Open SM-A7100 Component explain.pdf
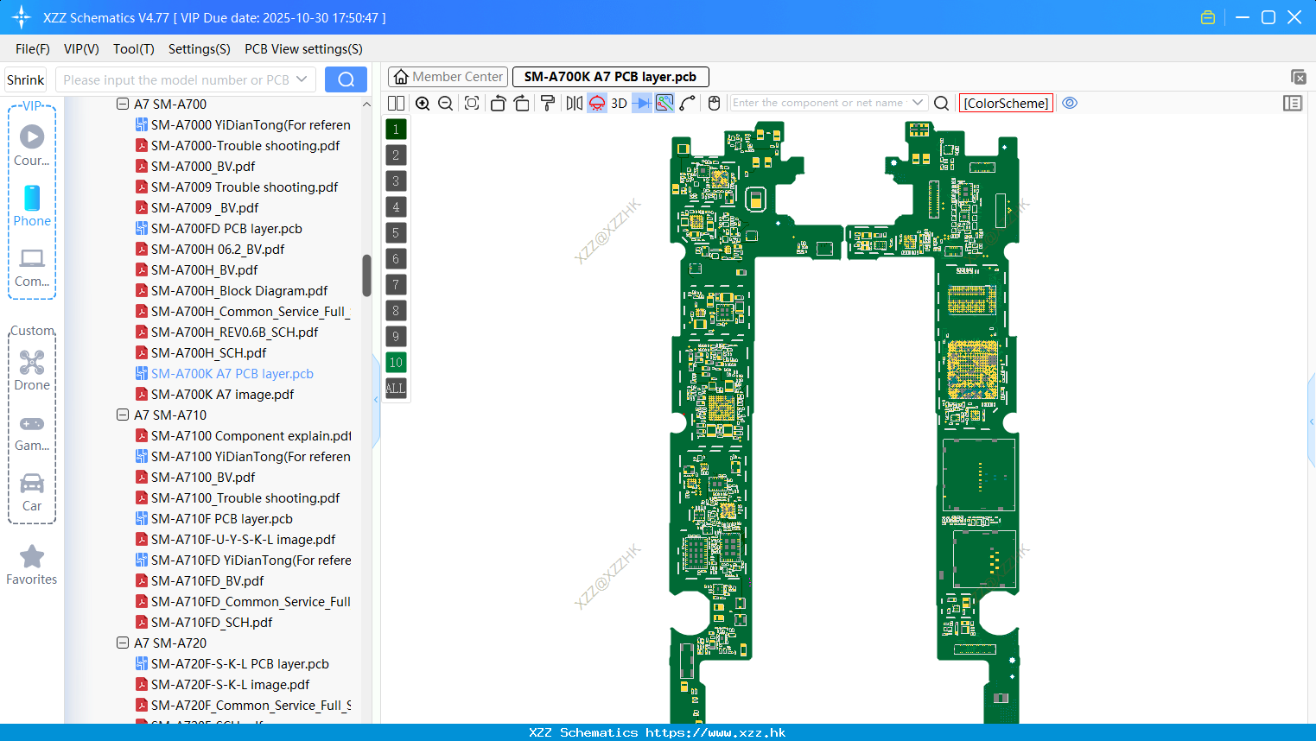This screenshot has height=741, width=1316. click(x=251, y=435)
